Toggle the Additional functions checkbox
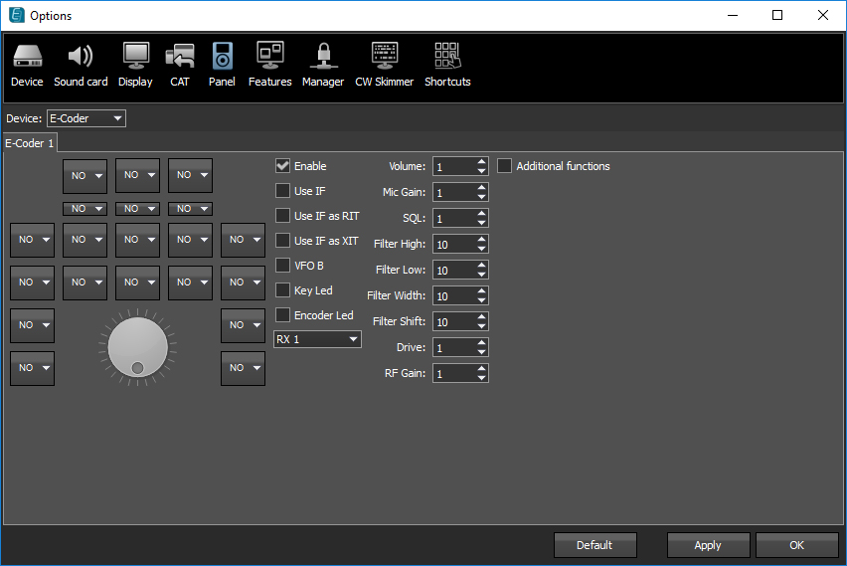This screenshot has height=566, width=847. [x=505, y=166]
